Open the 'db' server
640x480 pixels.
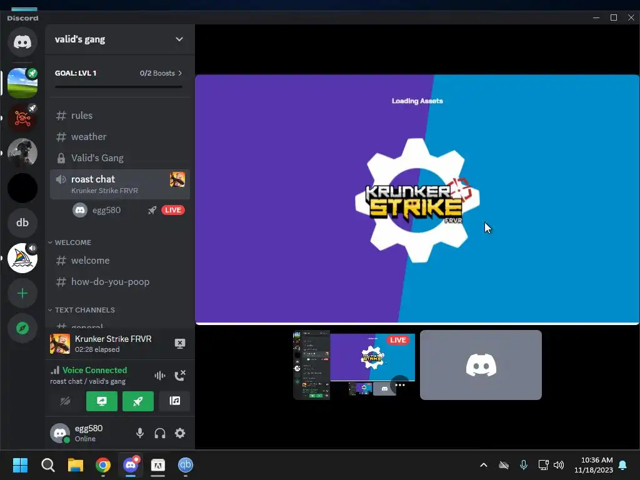click(22, 223)
